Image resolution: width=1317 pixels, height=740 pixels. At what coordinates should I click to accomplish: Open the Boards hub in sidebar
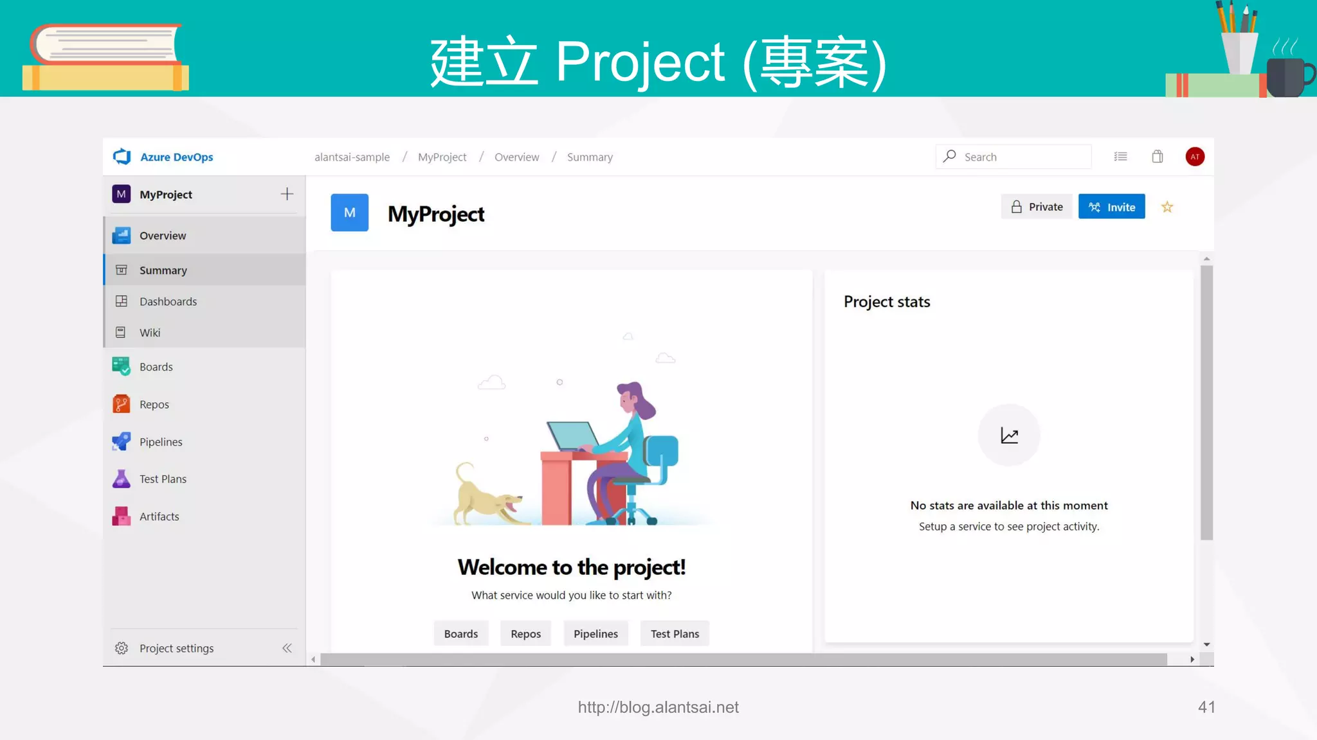(204, 367)
